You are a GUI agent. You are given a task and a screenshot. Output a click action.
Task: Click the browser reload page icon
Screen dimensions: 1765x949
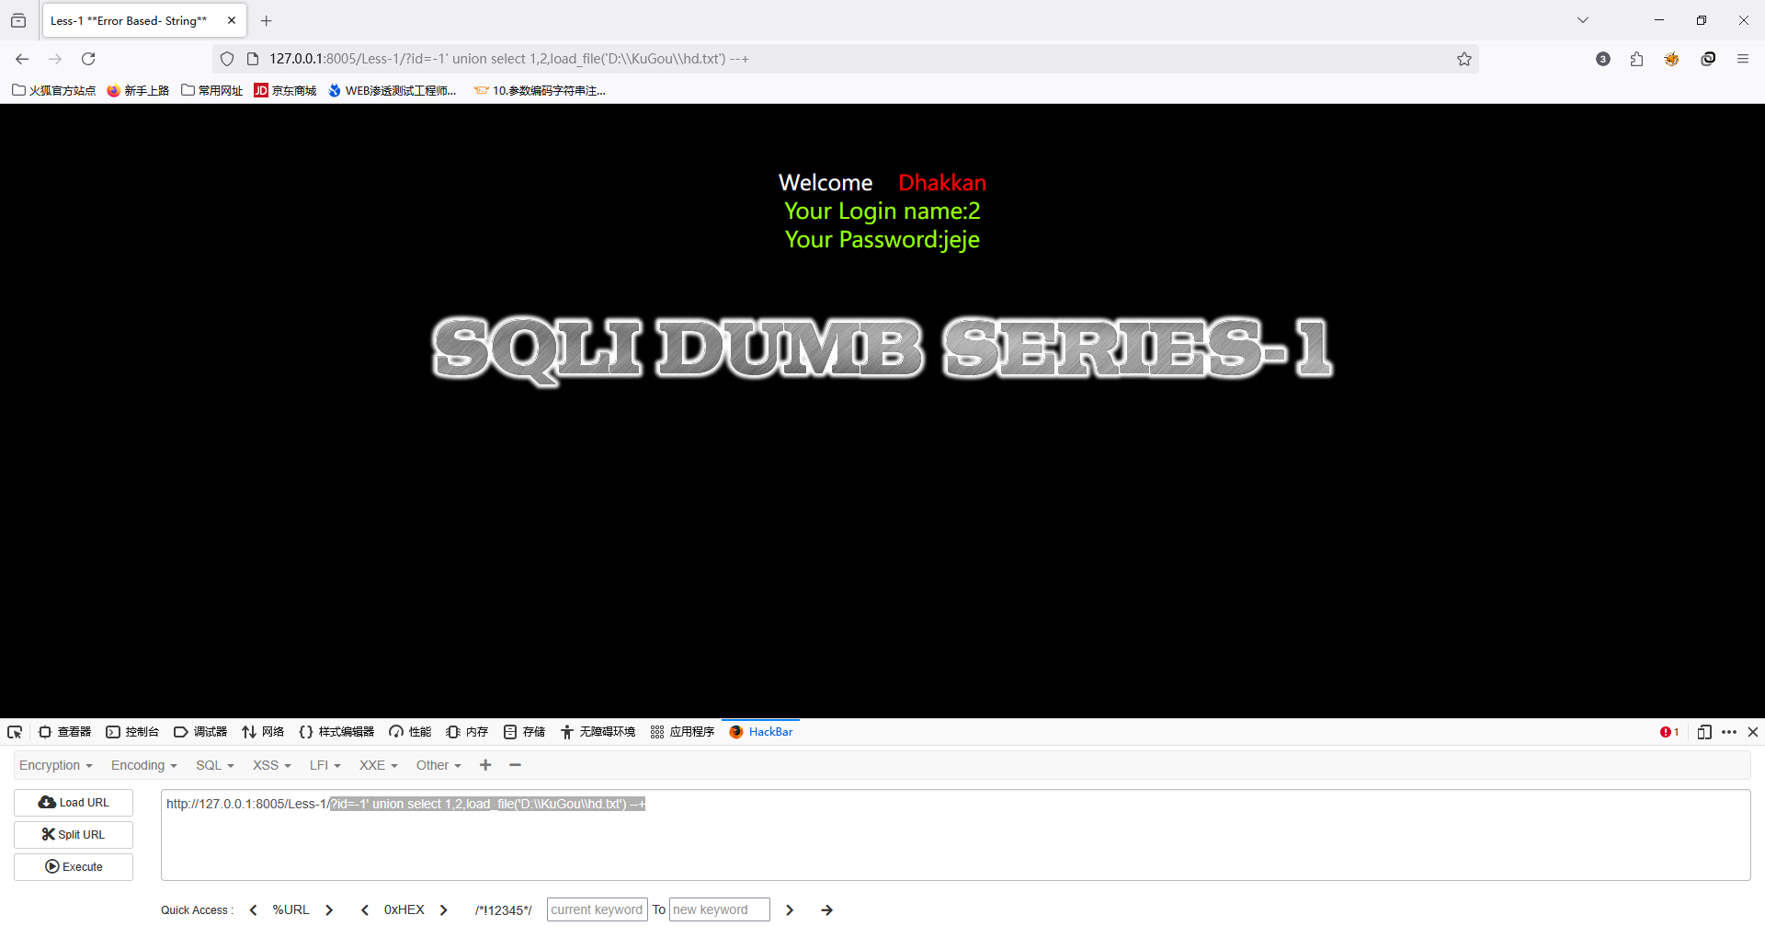(x=88, y=59)
